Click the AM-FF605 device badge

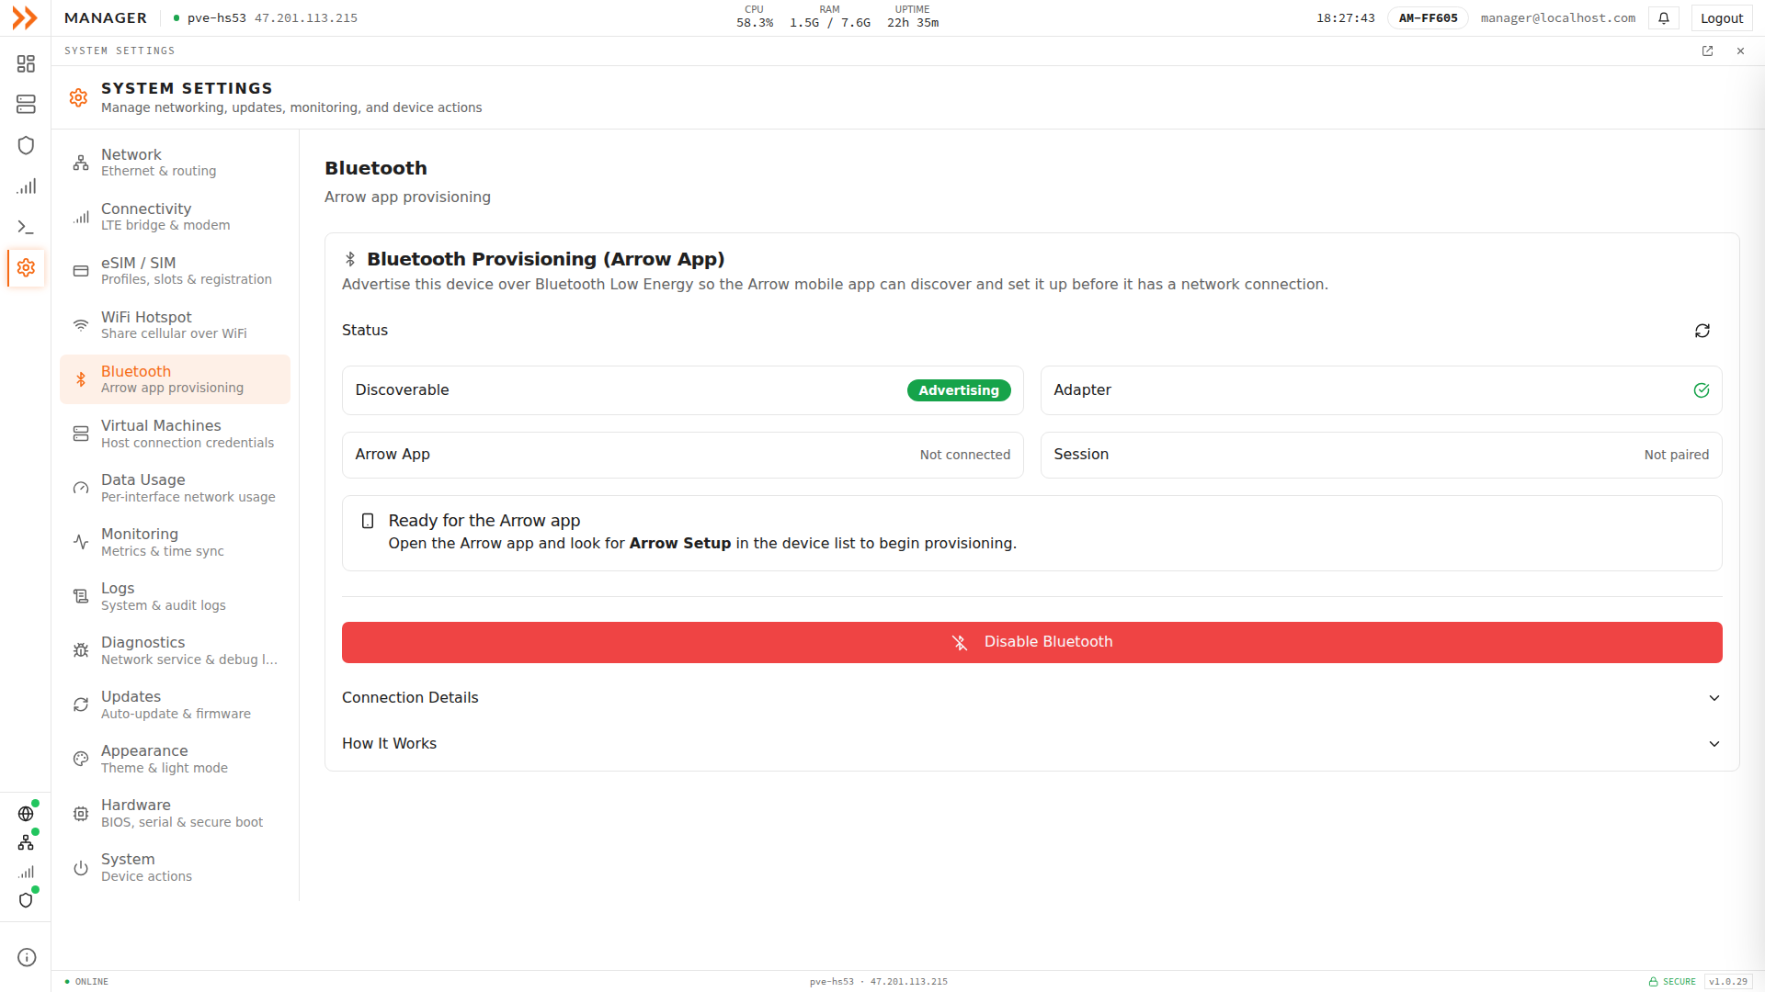(x=1428, y=18)
